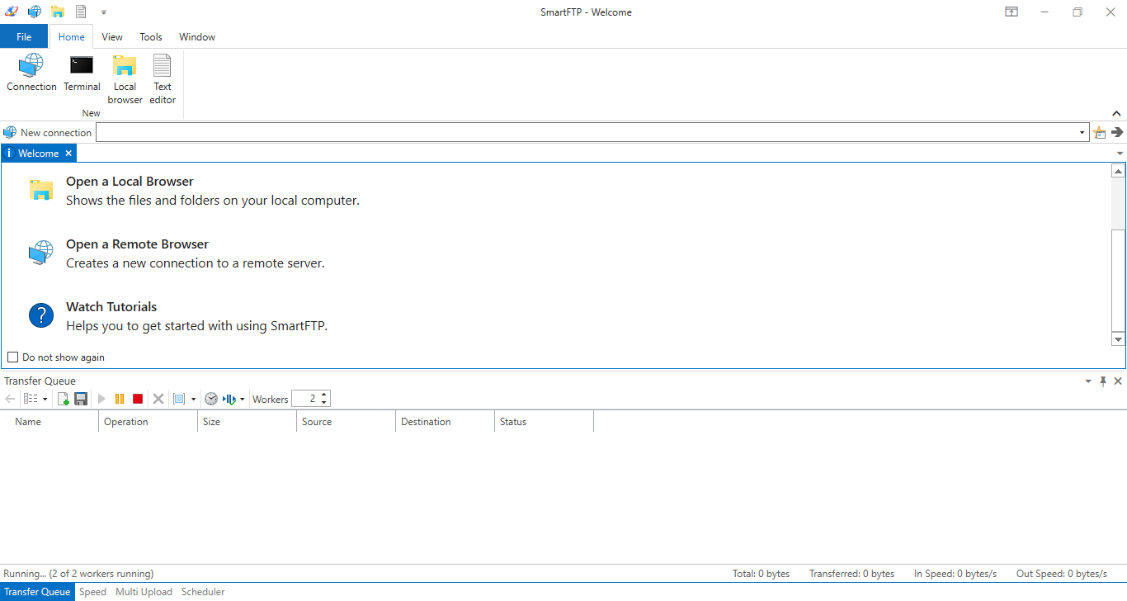Check the 'Do not show again' box
Screen dimensions: 1127x601
click(12, 357)
